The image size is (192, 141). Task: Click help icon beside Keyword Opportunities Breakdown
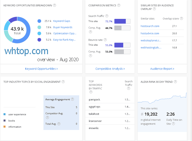pyautogui.click(x=54, y=5)
